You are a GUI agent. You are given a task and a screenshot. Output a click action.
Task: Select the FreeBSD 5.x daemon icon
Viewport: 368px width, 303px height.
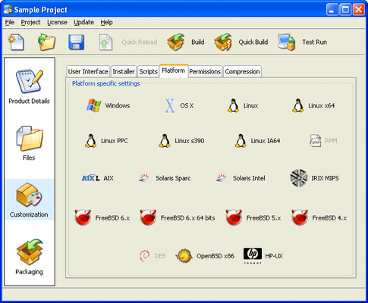[234, 217]
